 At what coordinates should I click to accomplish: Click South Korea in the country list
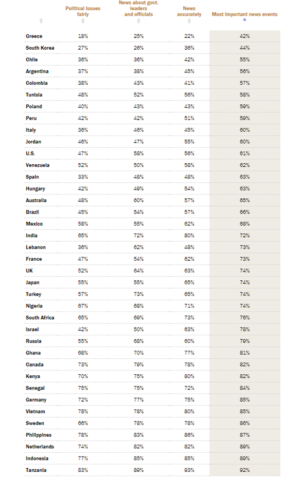[x=39, y=48]
